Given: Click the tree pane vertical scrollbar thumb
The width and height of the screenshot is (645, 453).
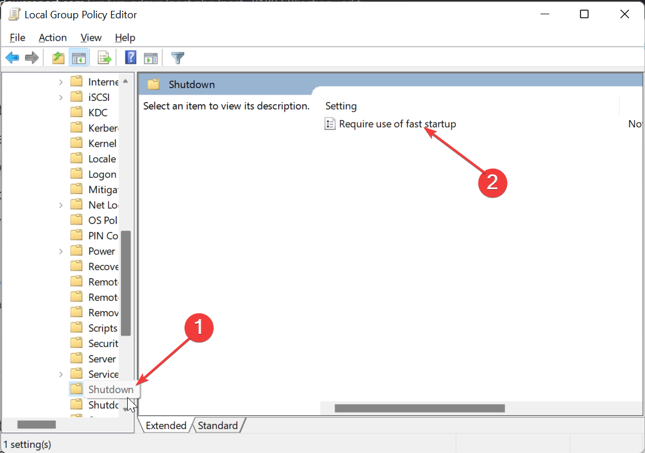Looking at the screenshot, I should [126, 283].
